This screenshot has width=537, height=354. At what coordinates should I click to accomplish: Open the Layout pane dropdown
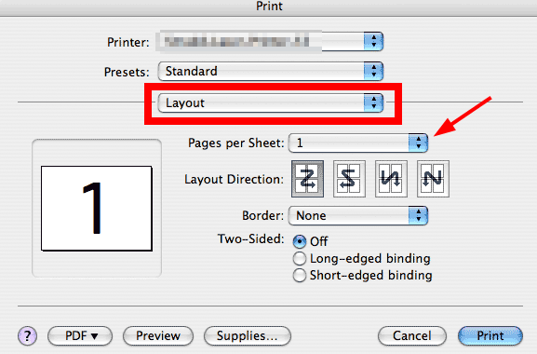coord(271,102)
